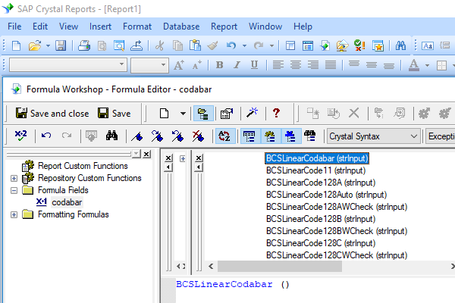This screenshot has width=455, height=303.
Task: Open the Help menu
Action: [x=303, y=27]
